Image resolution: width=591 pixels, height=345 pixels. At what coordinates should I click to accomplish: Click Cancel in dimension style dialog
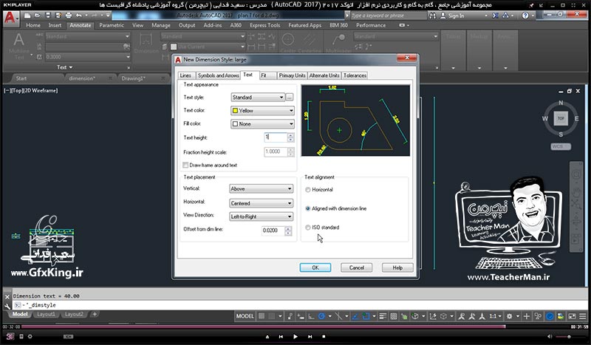(357, 267)
